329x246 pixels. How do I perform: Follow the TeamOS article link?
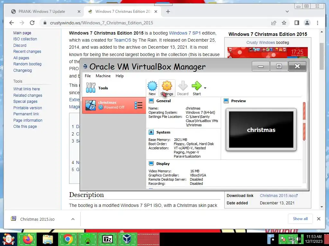[122, 40]
